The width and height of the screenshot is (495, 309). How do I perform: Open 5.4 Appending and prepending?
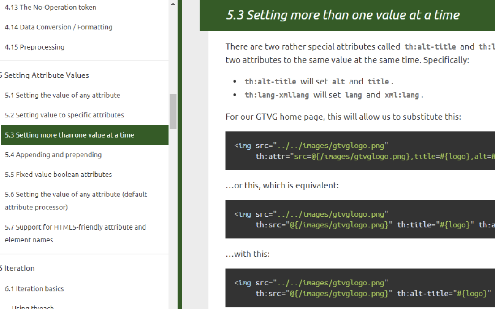(x=53, y=154)
